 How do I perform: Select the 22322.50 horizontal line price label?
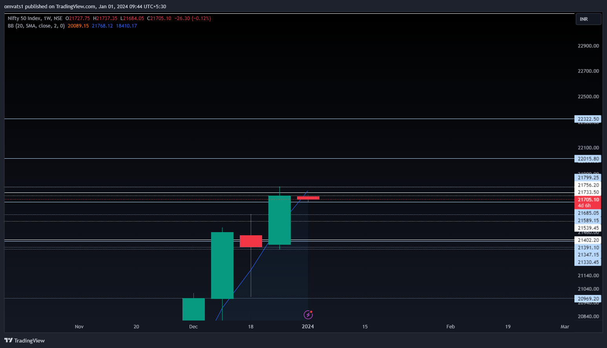pyautogui.click(x=588, y=119)
